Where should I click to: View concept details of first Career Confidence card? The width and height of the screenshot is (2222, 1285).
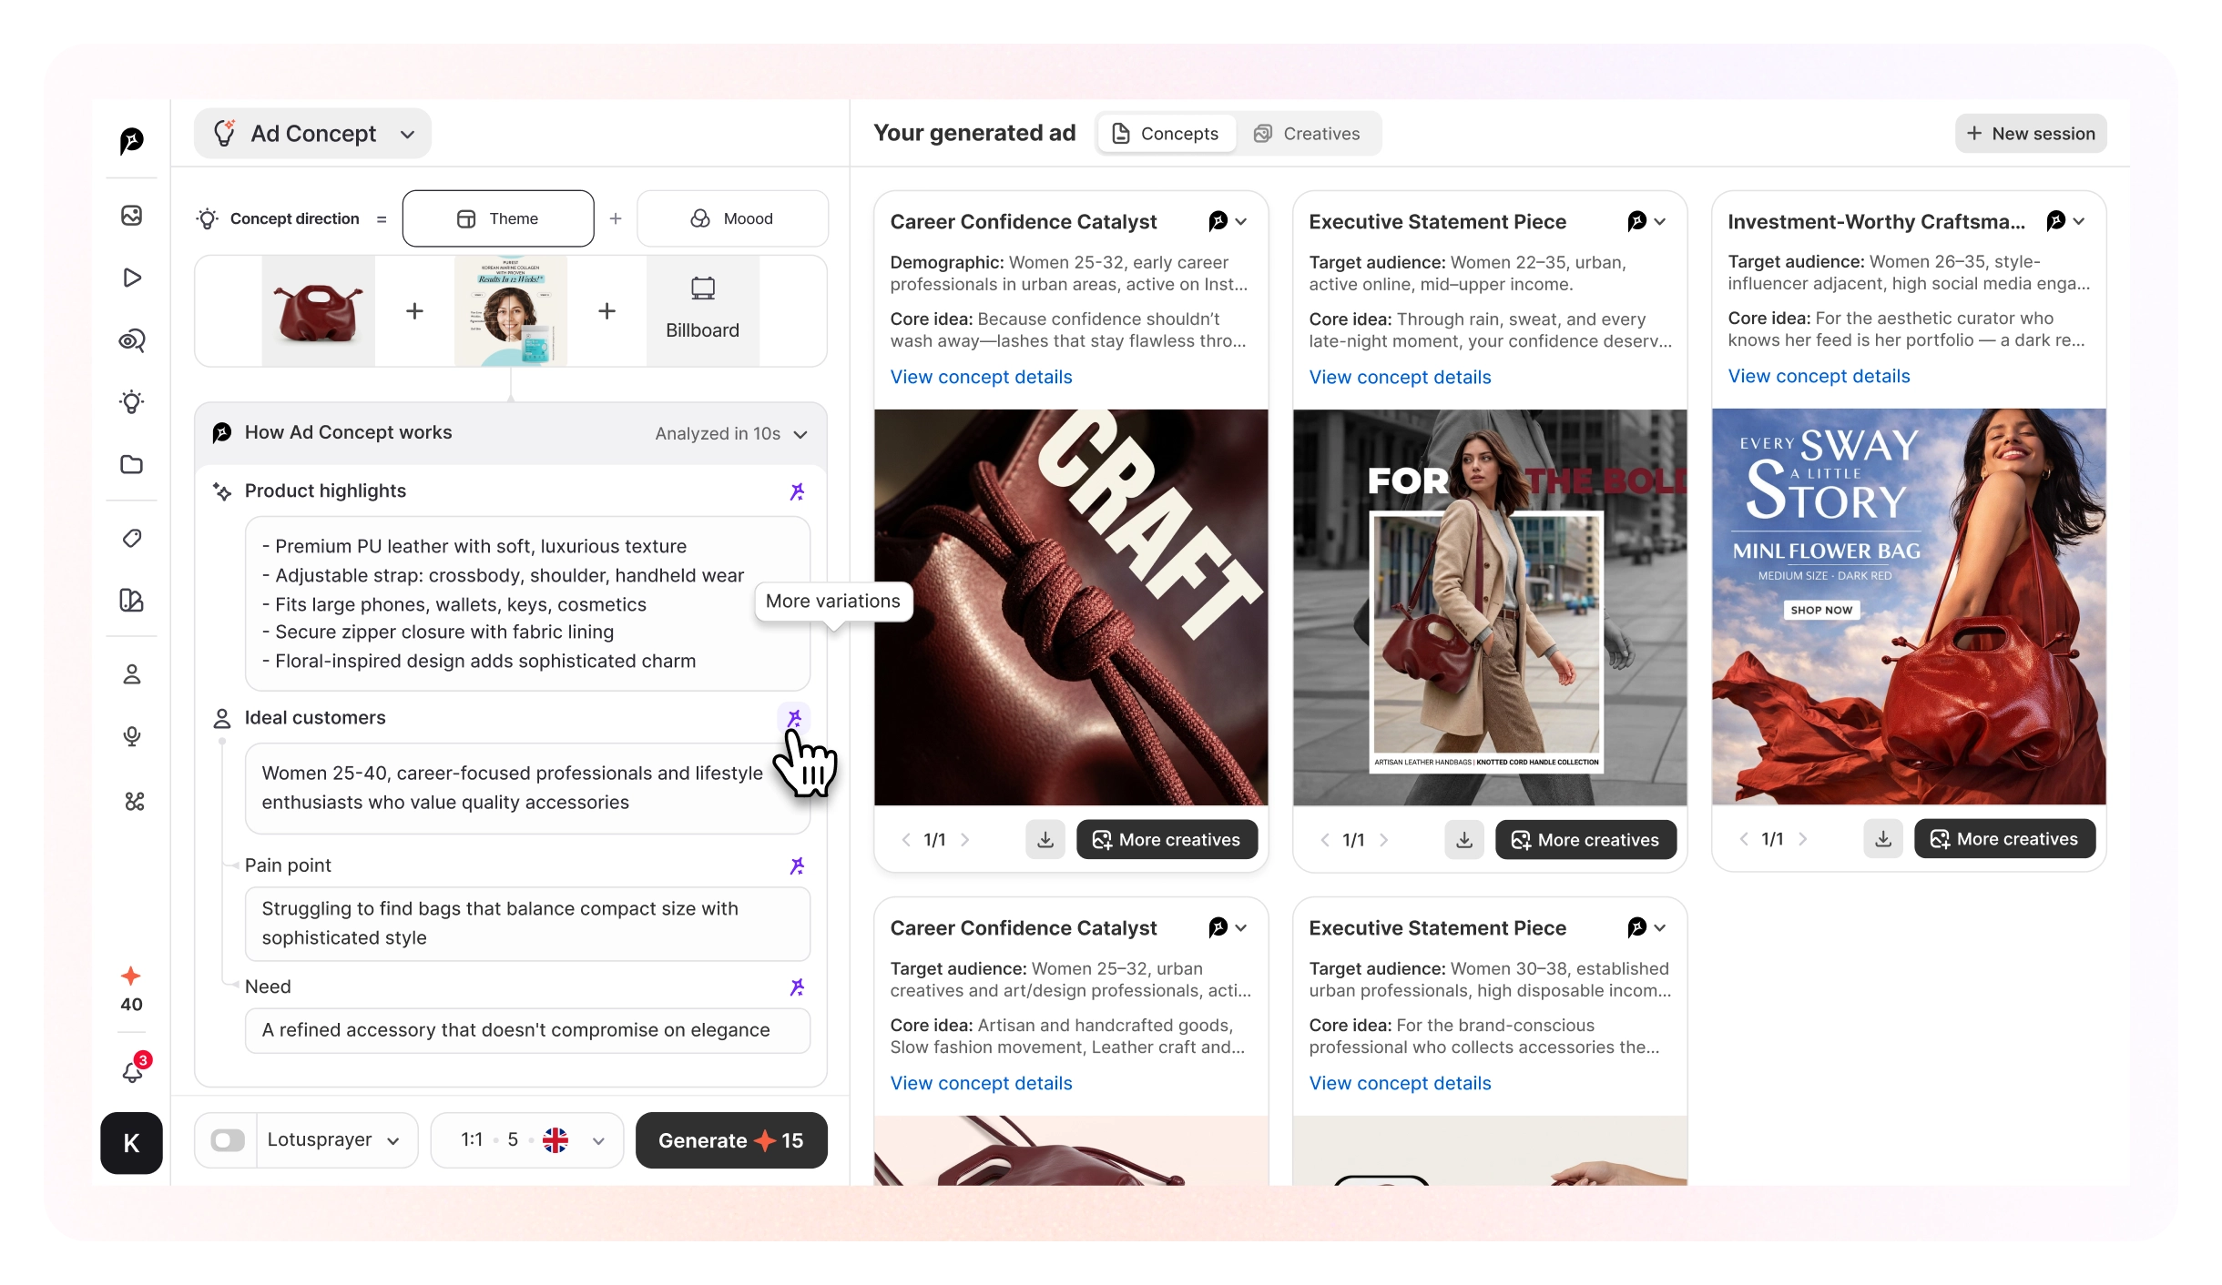981,377
